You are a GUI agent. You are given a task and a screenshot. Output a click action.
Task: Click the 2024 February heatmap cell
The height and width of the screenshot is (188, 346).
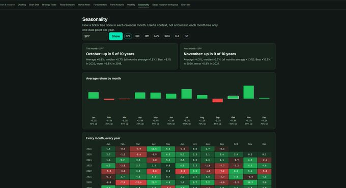(123, 160)
